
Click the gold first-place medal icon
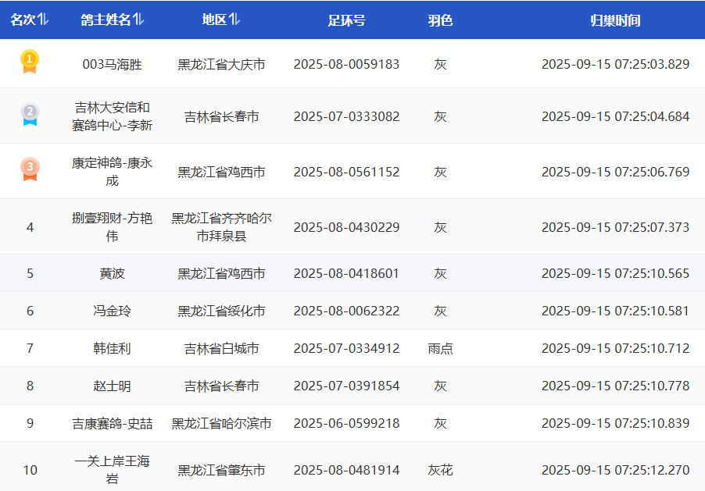click(x=30, y=62)
